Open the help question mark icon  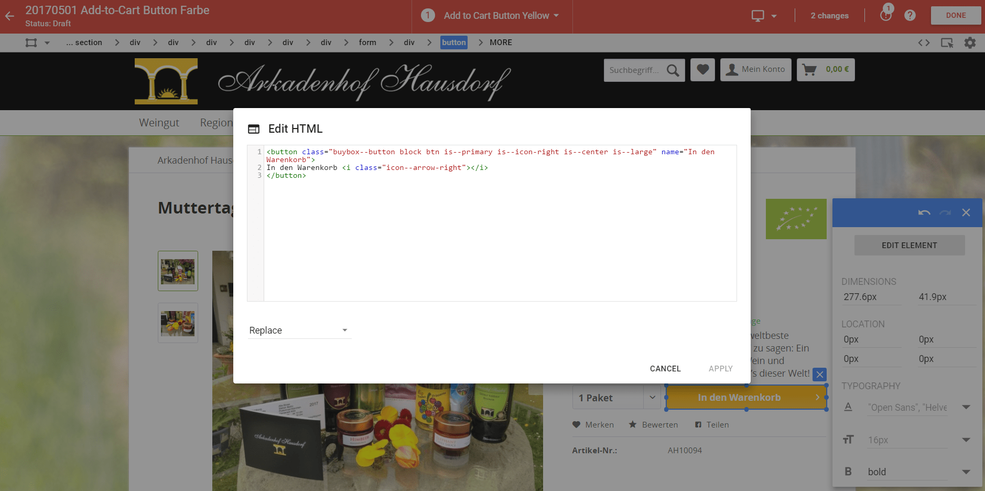[x=910, y=16]
